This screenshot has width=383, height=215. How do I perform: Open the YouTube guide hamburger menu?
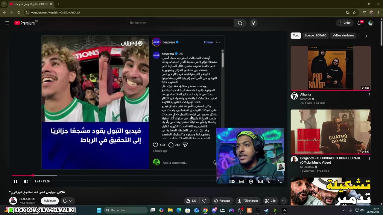(x=7, y=23)
